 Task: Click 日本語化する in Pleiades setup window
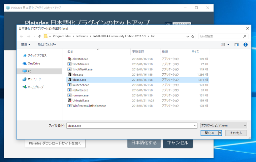144,143
